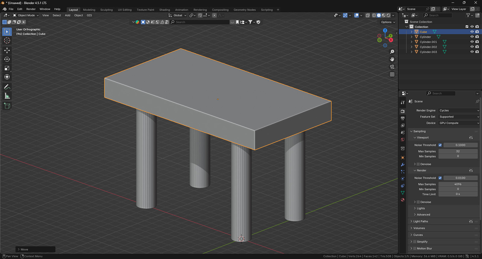Switch to the Modeling workspace tab

(89, 10)
